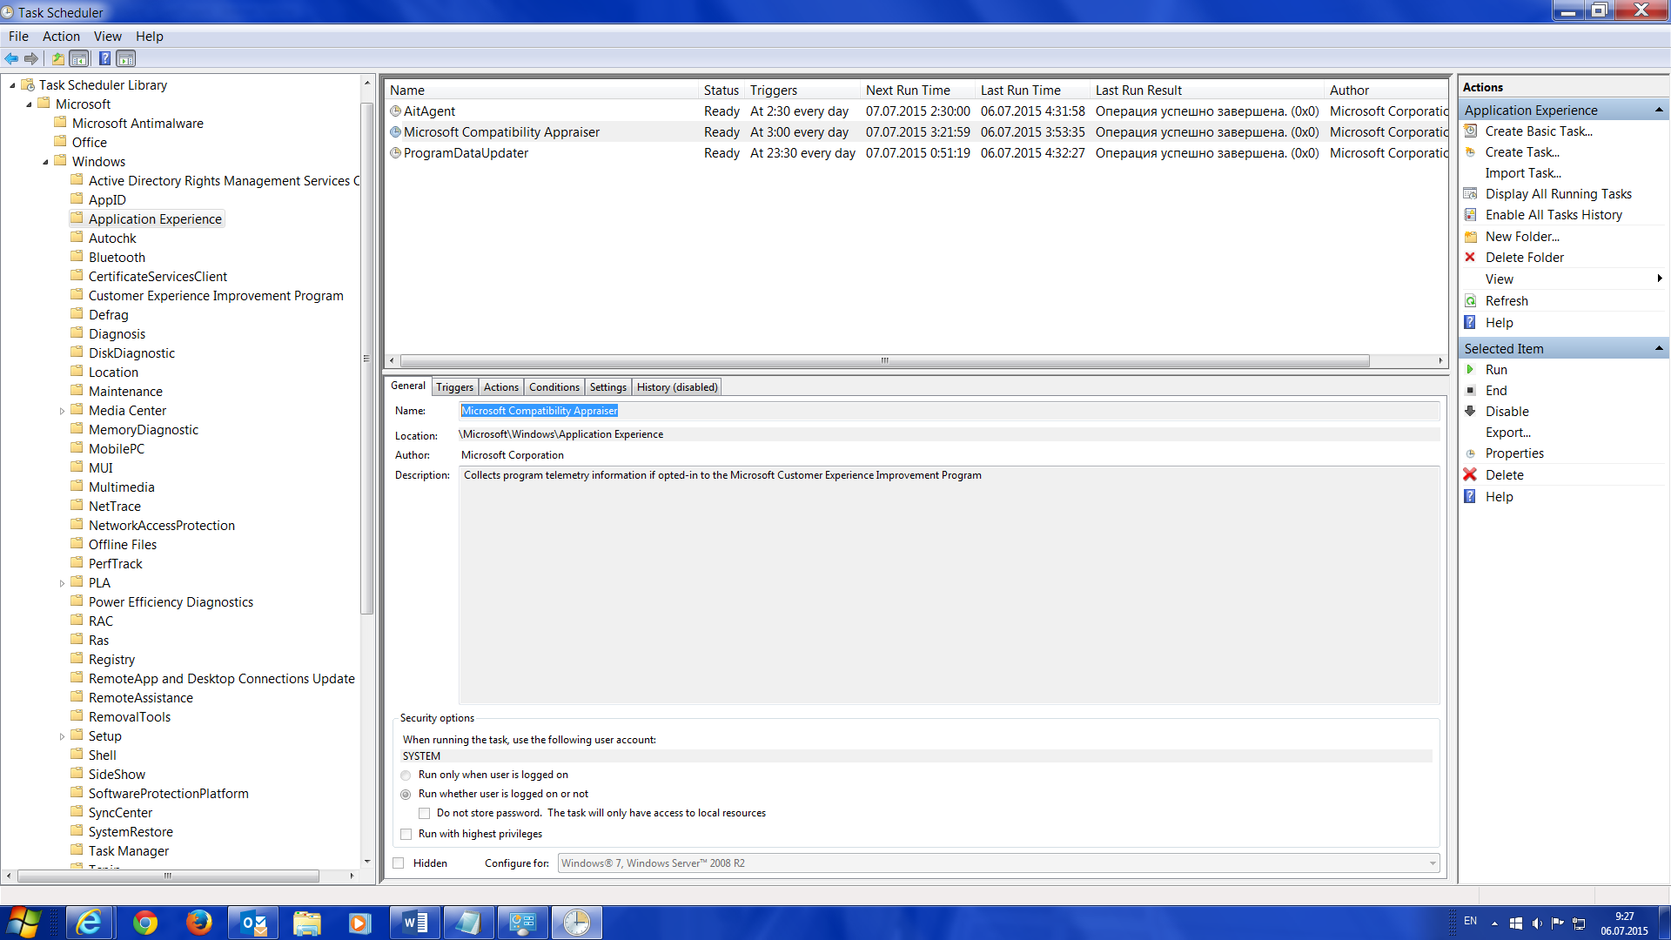Click the Enable All Tasks History icon
Viewport: 1671px width, 940px height.
[x=1471, y=214]
